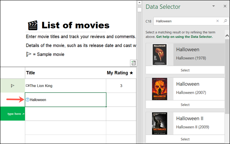Close the Data Selector pane
This screenshot has height=144, width=230.
[x=225, y=6]
